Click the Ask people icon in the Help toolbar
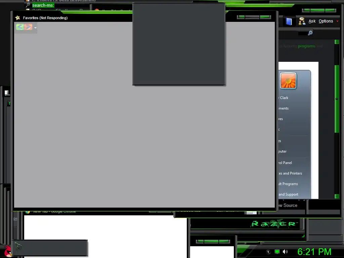Viewport: 344px width, 258px height. [302, 21]
